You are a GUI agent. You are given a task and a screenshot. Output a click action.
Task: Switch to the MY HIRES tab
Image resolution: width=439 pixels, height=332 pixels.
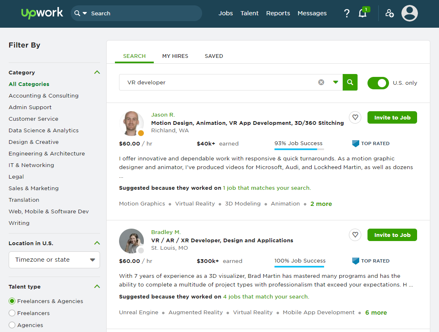click(x=175, y=56)
